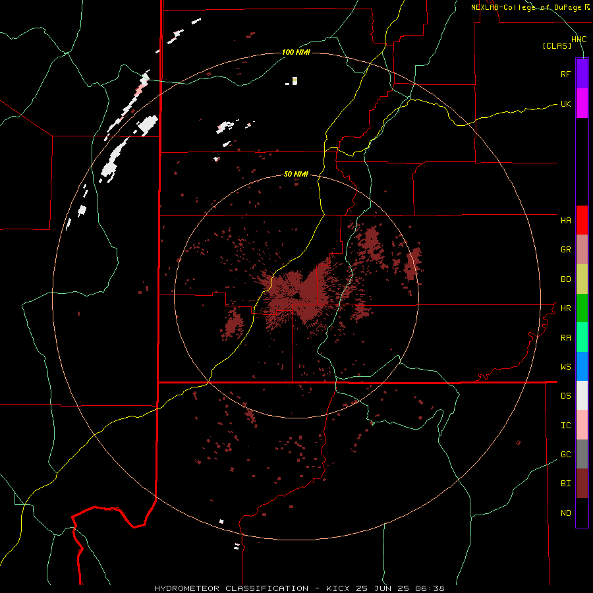Click the RA legend label

point(565,338)
